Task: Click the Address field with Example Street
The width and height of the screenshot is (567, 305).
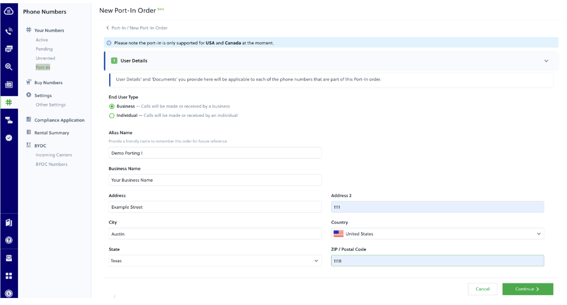Action: [x=215, y=207]
